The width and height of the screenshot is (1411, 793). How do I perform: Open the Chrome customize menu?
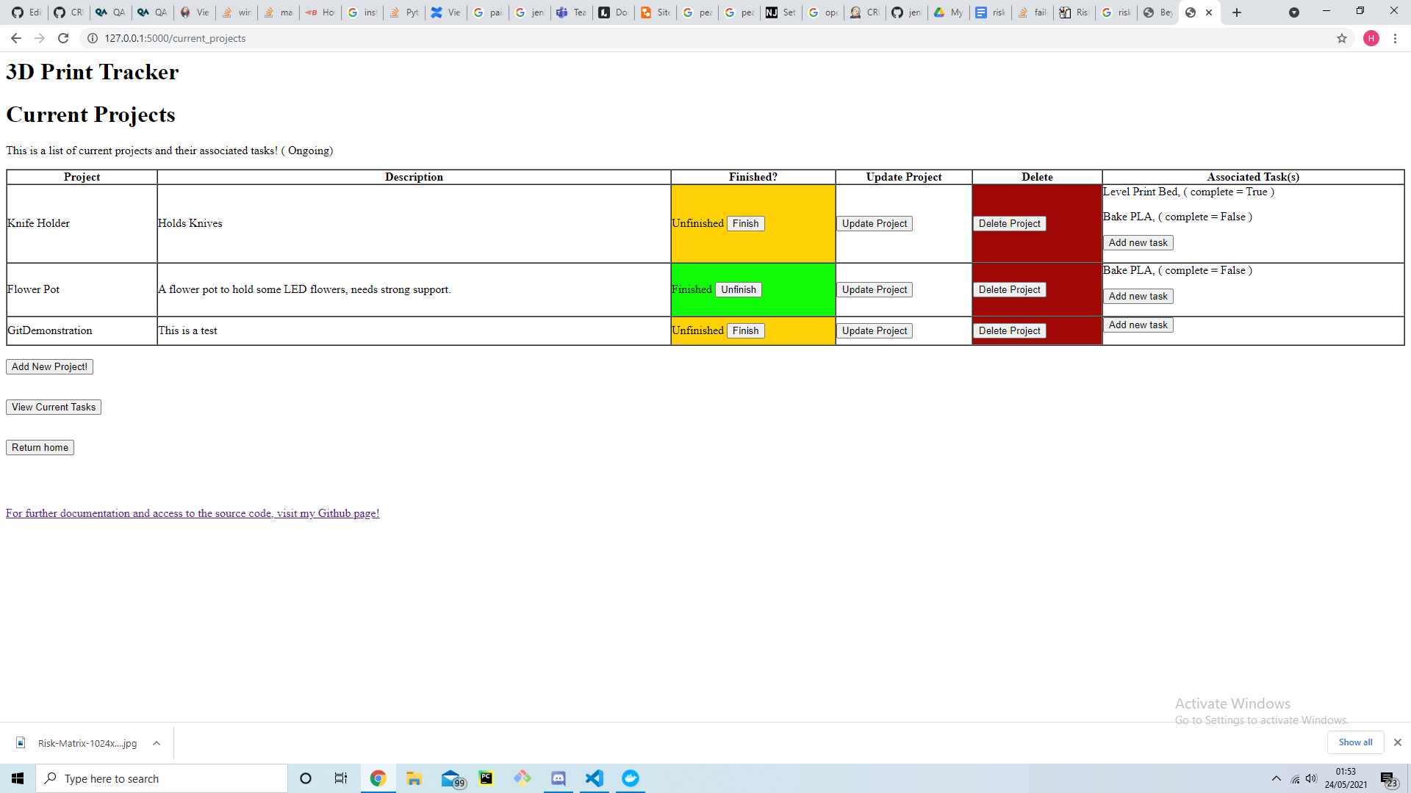tap(1396, 38)
